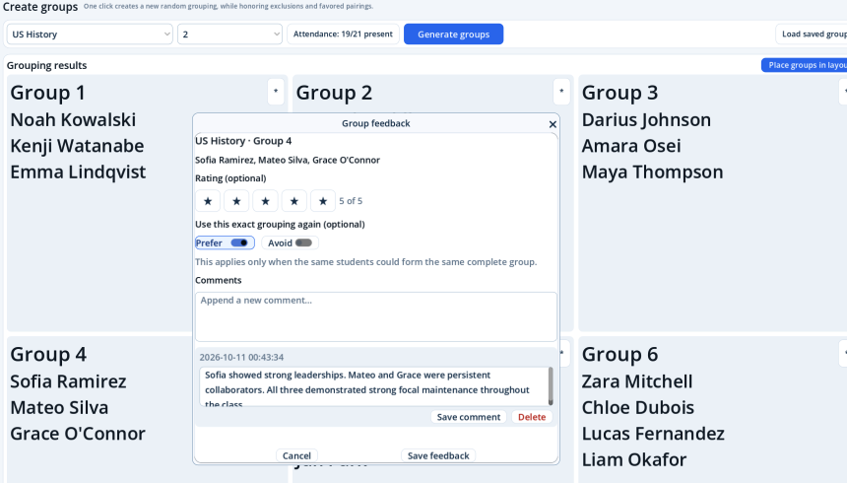Close the Group feedback dialog
Image resolution: width=847 pixels, height=483 pixels.
pyautogui.click(x=553, y=124)
